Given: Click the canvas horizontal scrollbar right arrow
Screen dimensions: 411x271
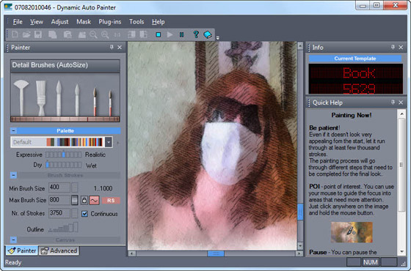Looking at the screenshot, I should click(299, 253).
